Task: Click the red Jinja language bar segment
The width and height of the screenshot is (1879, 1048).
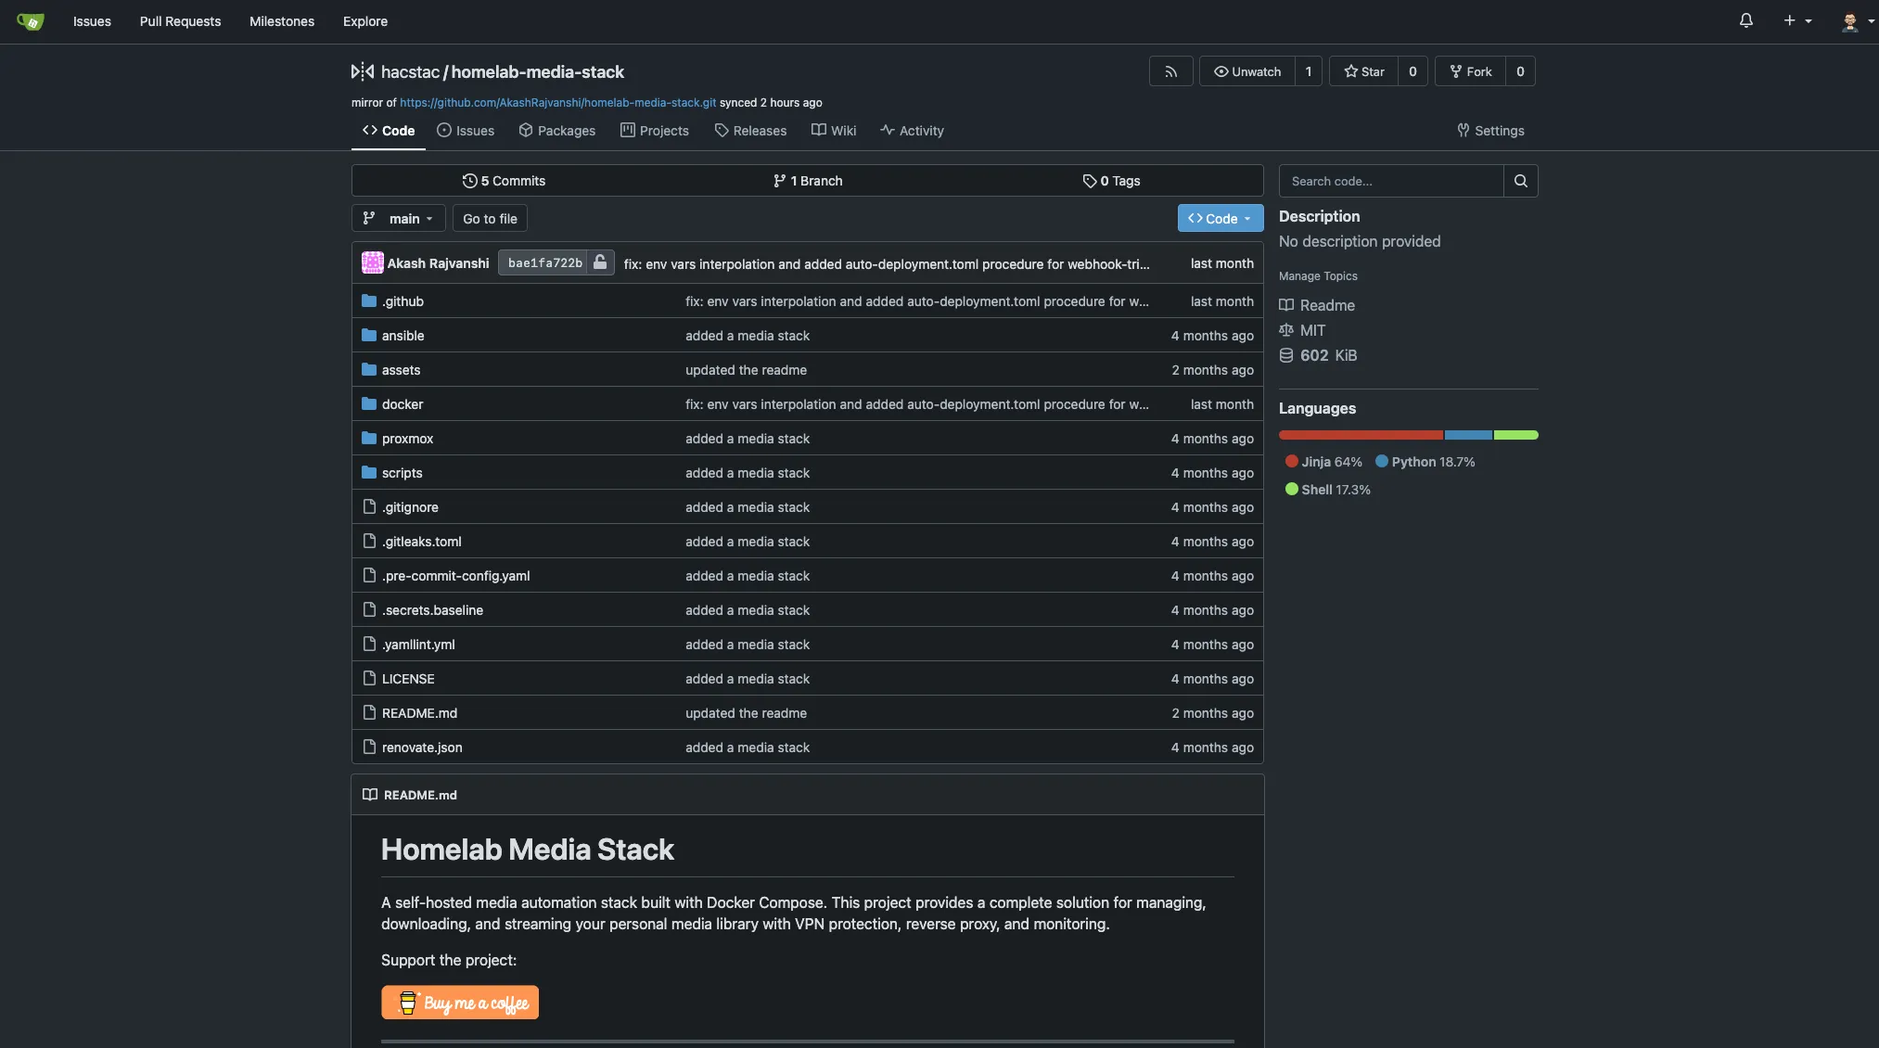Action: point(1360,435)
